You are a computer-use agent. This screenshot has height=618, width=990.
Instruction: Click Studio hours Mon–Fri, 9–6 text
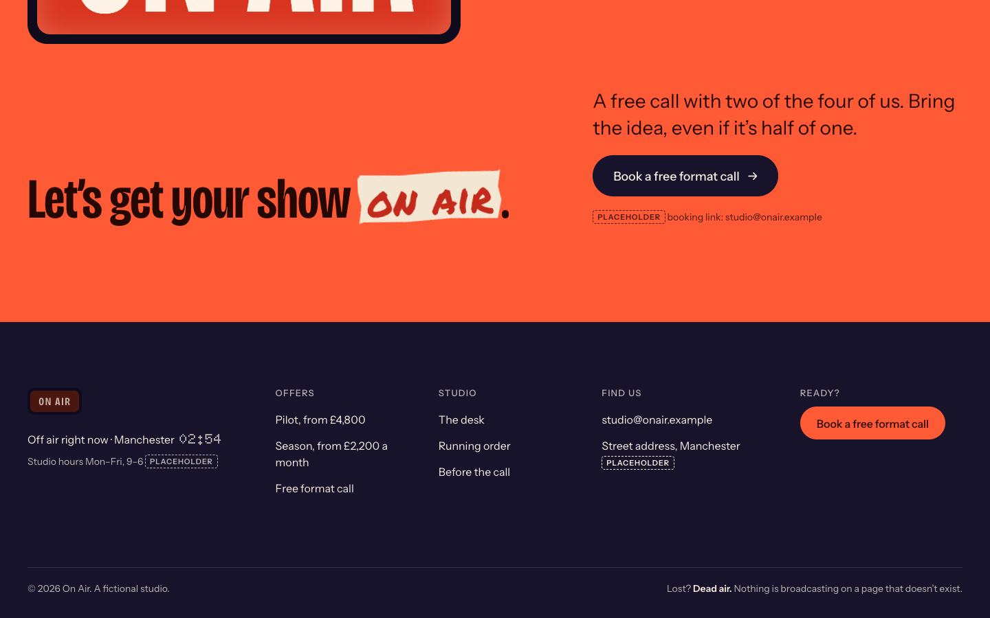click(x=85, y=461)
